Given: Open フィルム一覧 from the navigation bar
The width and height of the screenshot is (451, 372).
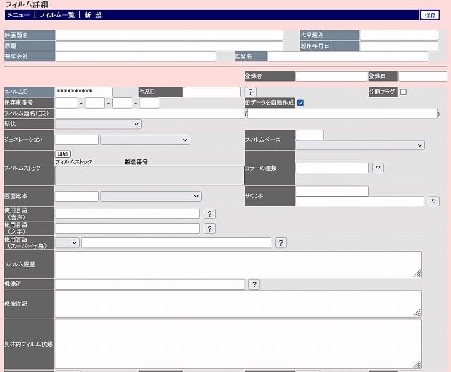Looking at the screenshot, I should coord(57,15).
